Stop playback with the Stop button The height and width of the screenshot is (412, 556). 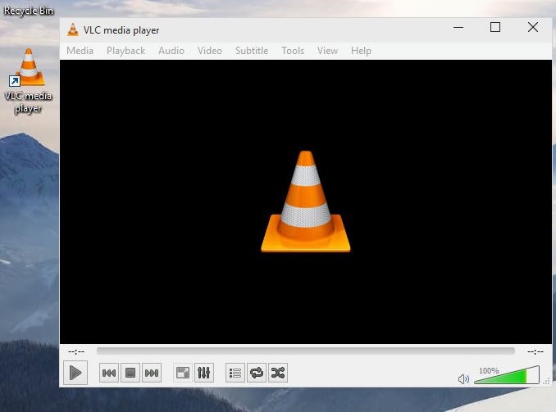coord(130,373)
